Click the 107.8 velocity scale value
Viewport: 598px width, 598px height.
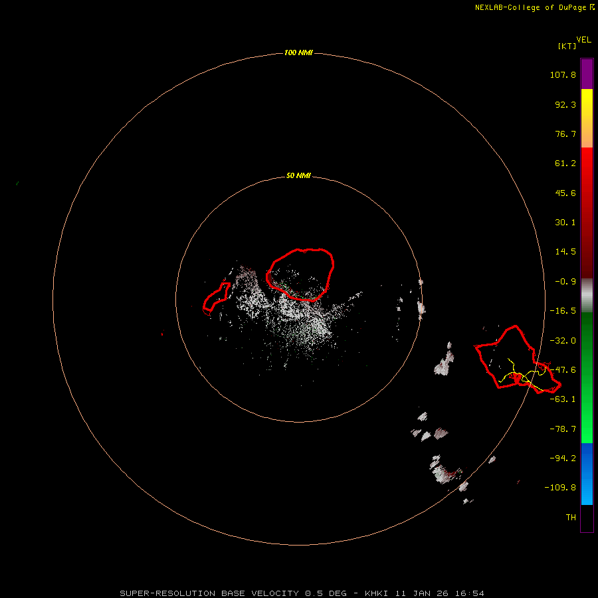(x=563, y=74)
